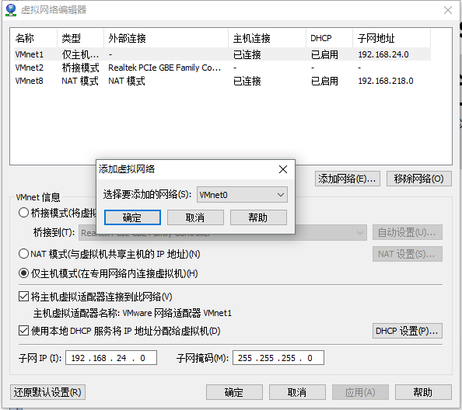The height and width of the screenshot is (410, 462).
Task: Open 帮助 in the add network dialog
Action: pos(258,217)
